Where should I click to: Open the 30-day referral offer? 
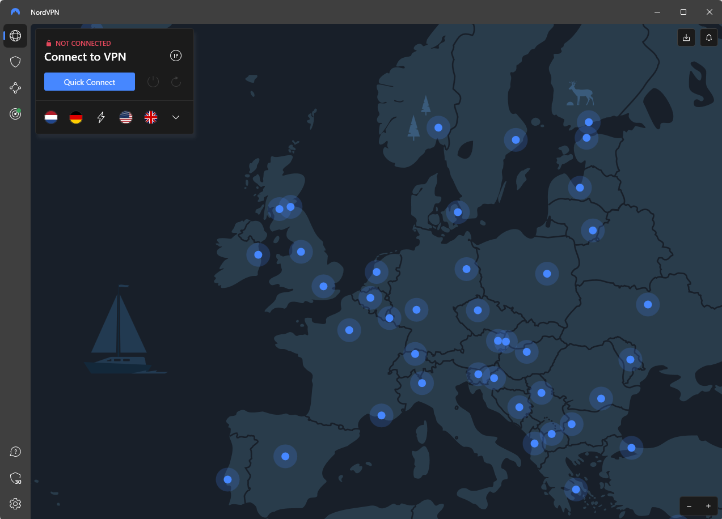point(15,478)
